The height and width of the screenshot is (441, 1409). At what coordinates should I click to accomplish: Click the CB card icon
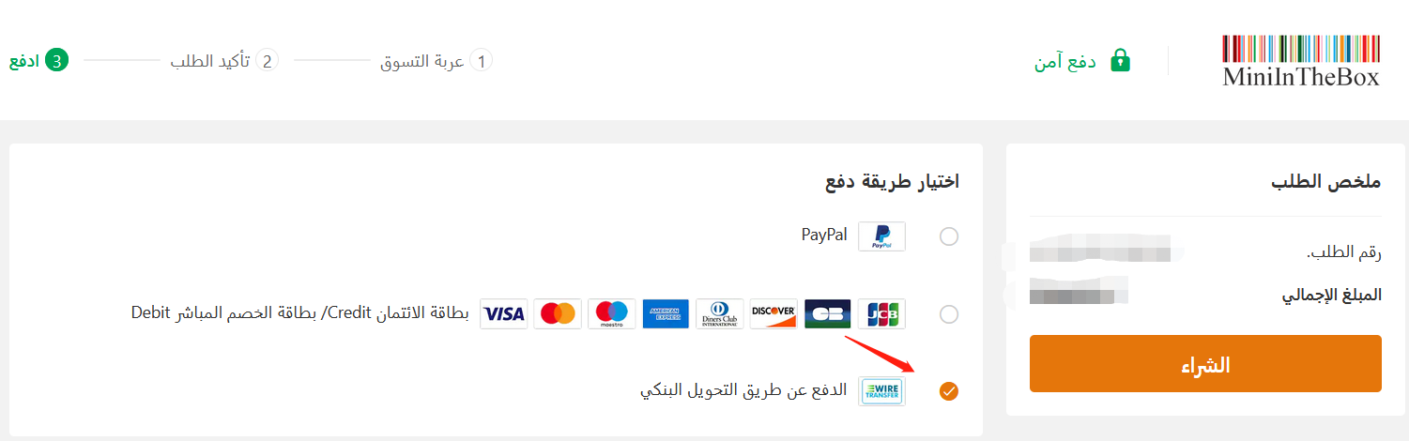coord(828,313)
